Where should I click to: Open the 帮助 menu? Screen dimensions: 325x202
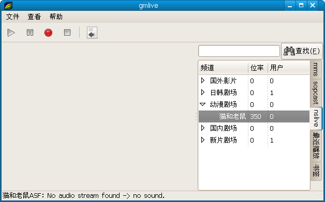coord(56,17)
